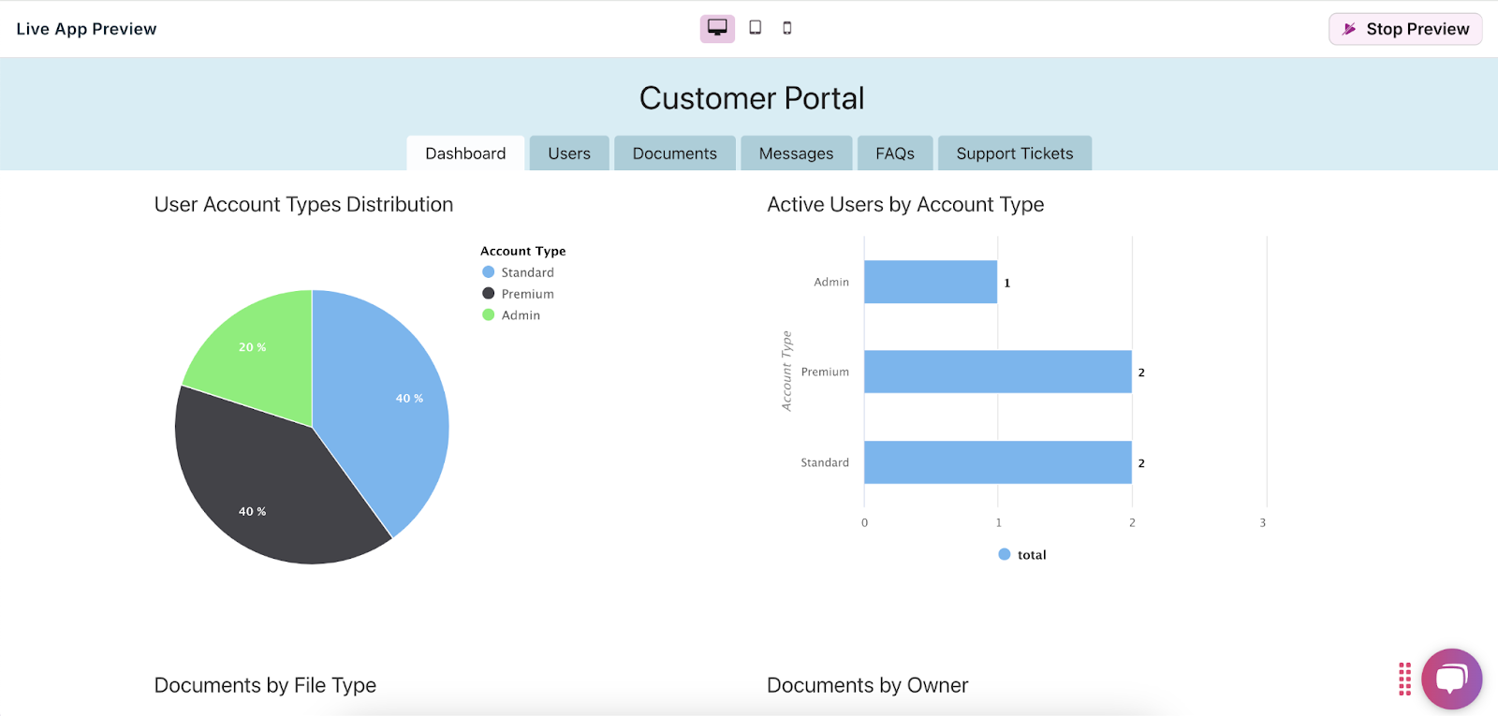Viewport: 1498px width, 716px height.
Task: Switch to tablet preview mode icon
Action: coord(755,28)
